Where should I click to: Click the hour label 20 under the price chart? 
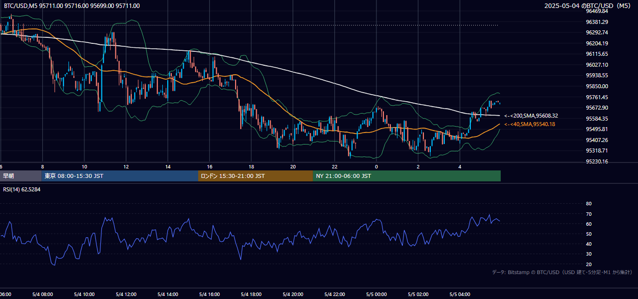293,166
